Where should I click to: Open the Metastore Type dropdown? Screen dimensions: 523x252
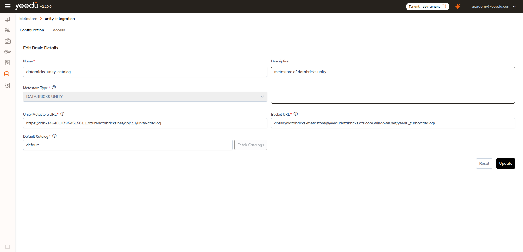coord(145,97)
